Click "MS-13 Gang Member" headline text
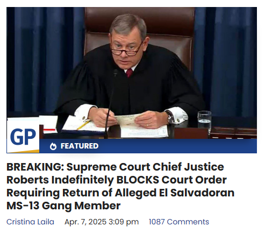 pyautogui.click(x=63, y=206)
